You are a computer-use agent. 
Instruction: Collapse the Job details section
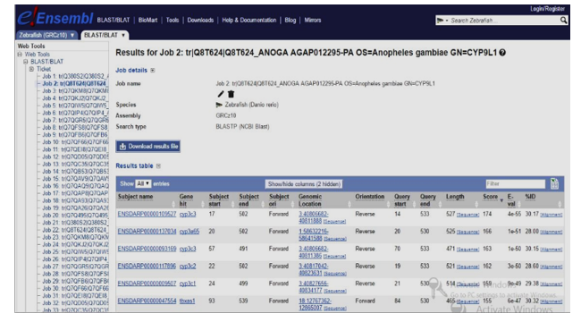point(153,71)
